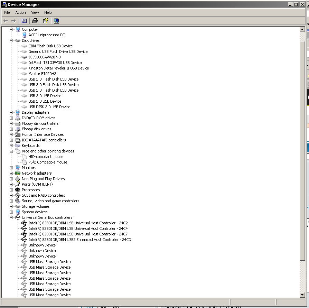Image resolution: width=309 pixels, height=308 pixels.
Task: Click the Forward arrow toolbar icon
Action: click(x=13, y=21)
